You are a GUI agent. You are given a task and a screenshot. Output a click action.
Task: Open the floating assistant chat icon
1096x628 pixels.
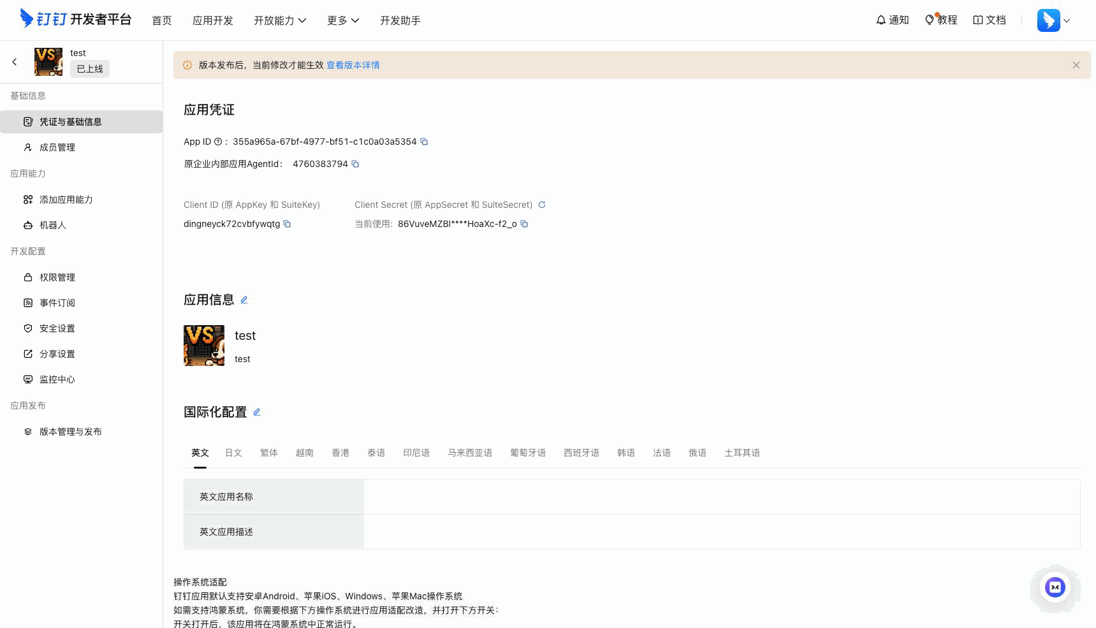click(x=1055, y=587)
